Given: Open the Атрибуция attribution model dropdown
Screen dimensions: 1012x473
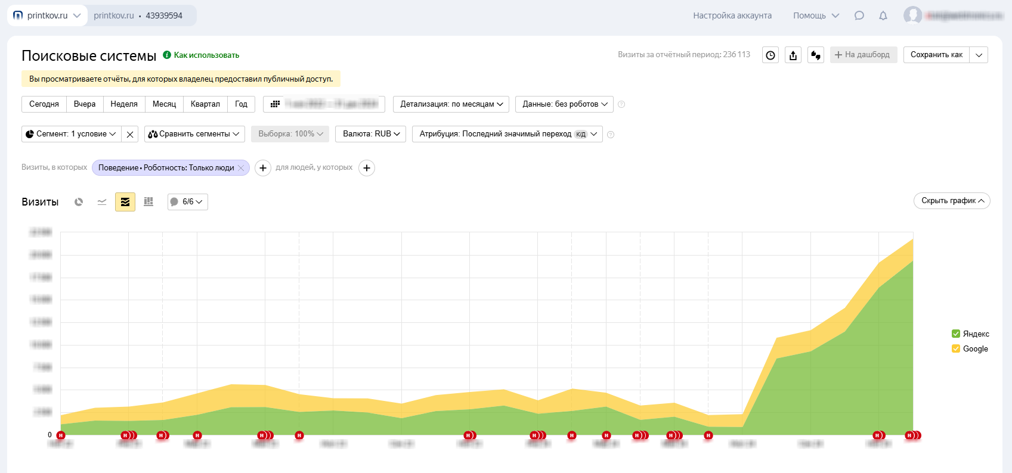Looking at the screenshot, I should (x=507, y=134).
